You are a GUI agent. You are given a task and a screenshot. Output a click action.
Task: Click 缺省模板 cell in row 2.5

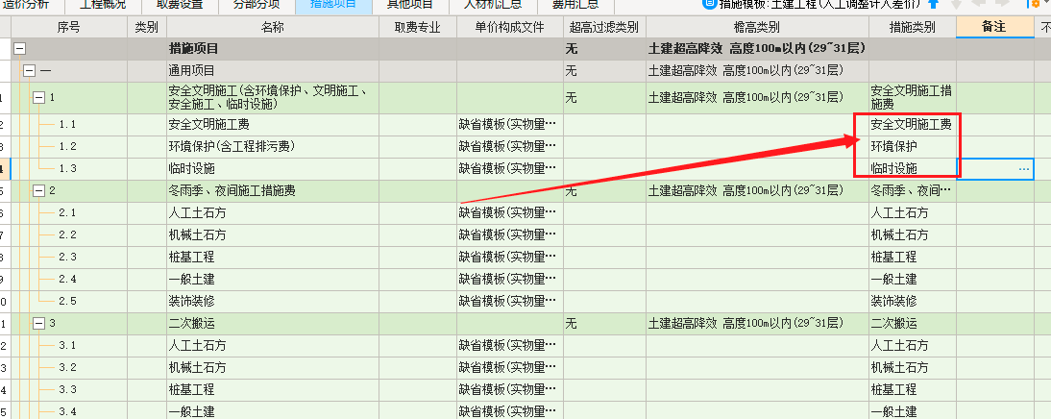coord(510,302)
